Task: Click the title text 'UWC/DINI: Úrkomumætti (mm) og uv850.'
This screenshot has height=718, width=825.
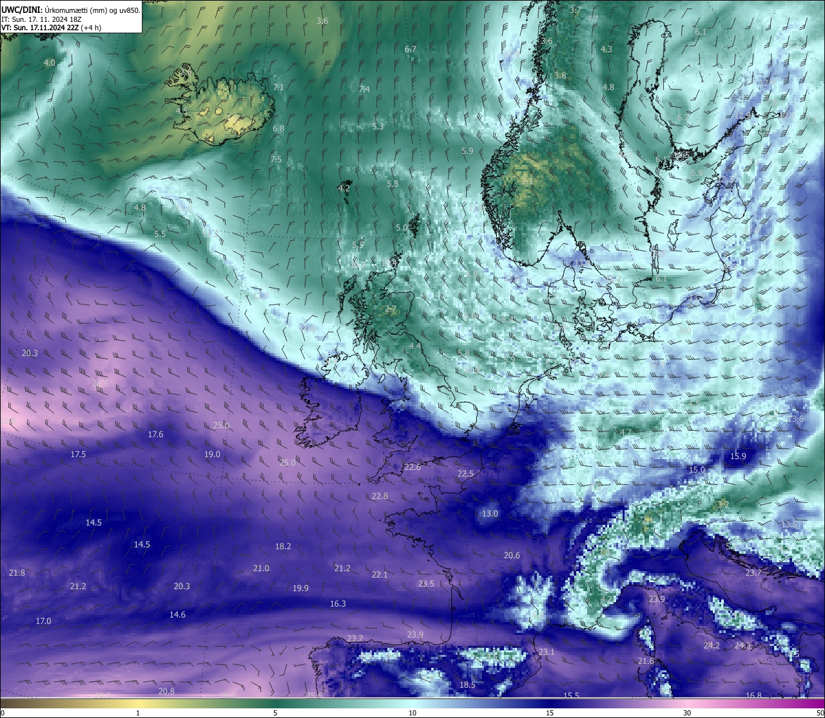Action: click(x=70, y=10)
